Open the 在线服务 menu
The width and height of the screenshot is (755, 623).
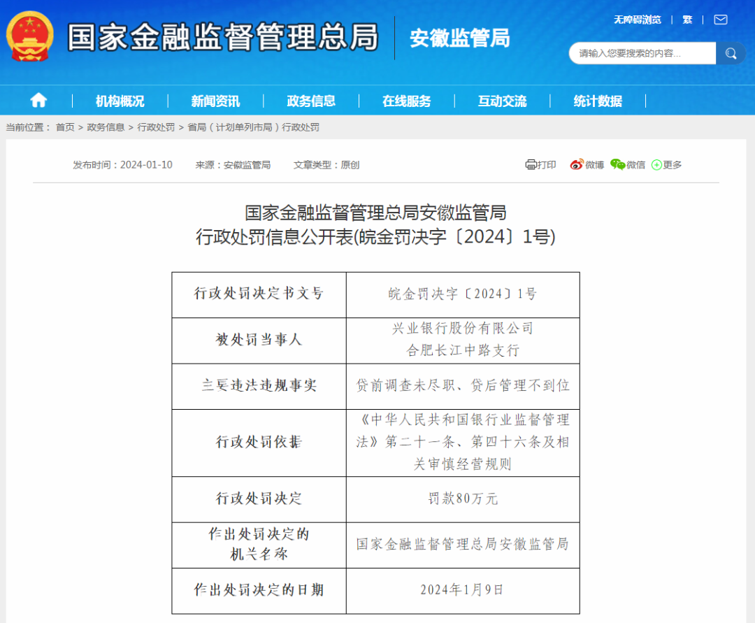click(x=406, y=101)
